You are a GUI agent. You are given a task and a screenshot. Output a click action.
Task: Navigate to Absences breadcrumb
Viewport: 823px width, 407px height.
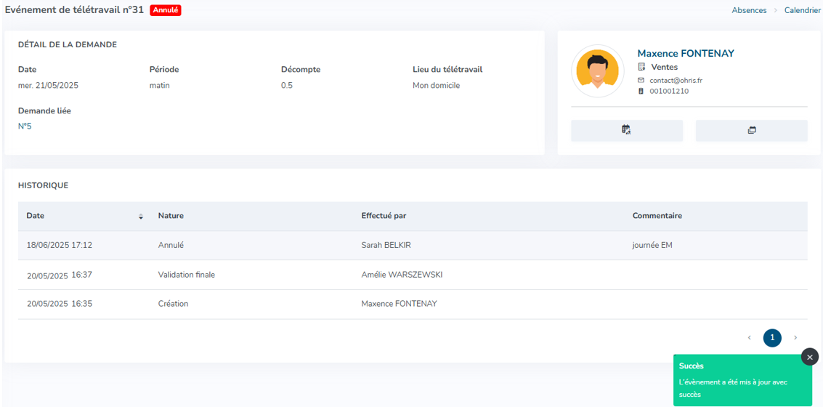coord(749,10)
